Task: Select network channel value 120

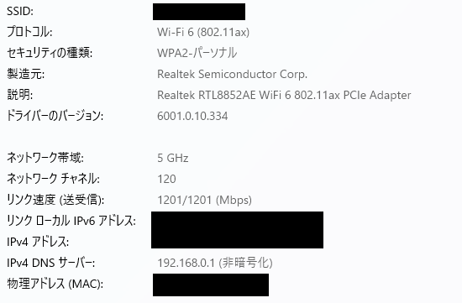Action: tap(166, 179)
